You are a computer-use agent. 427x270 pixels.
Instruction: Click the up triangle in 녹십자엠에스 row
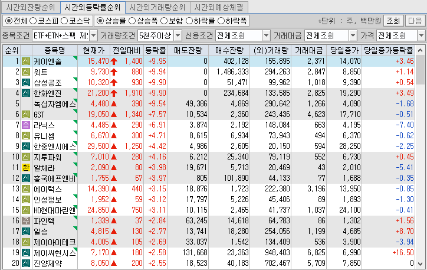(114, 104)
